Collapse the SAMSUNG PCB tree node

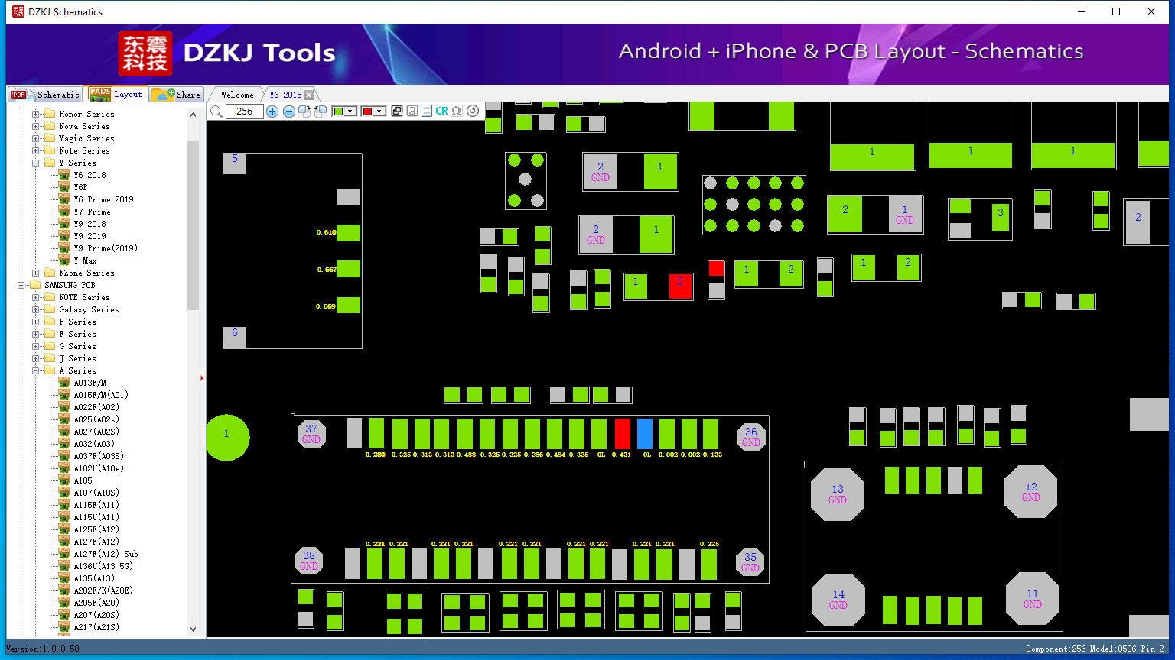(x=21, y=285)
